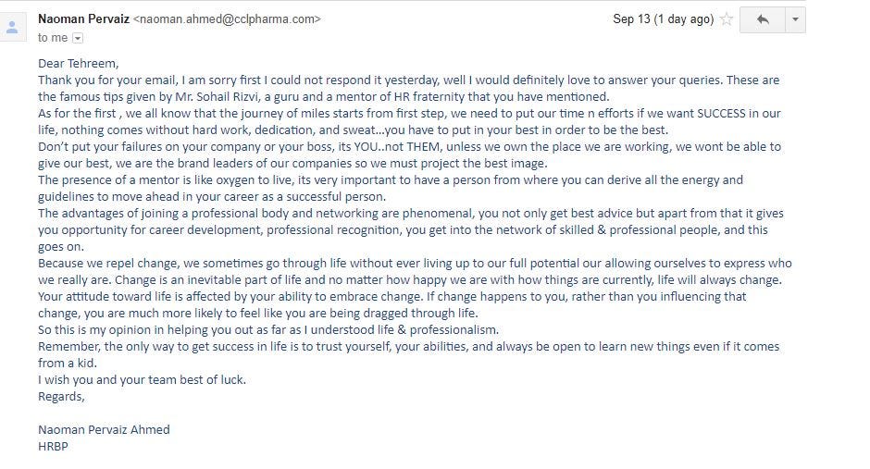
Task: Click the date Sep 13 (1 day ago)
Action: coord(663,19)
